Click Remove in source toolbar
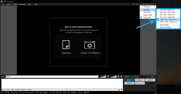The width and height of the screenshot is (181, 94). click(17, 90)
